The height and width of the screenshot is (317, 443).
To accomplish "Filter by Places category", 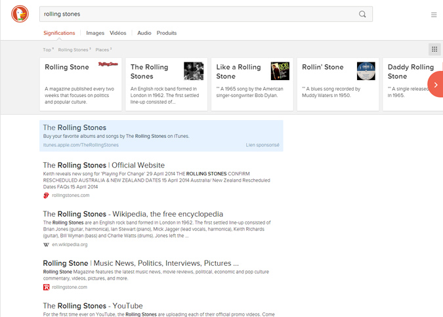I will pos(102,49).
